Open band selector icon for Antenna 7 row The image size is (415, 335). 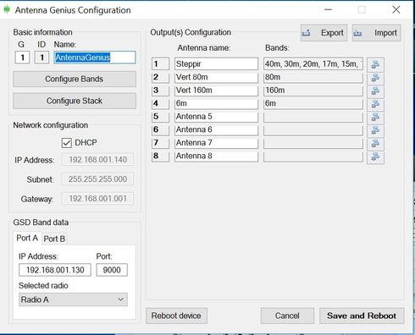coord(375,144)
